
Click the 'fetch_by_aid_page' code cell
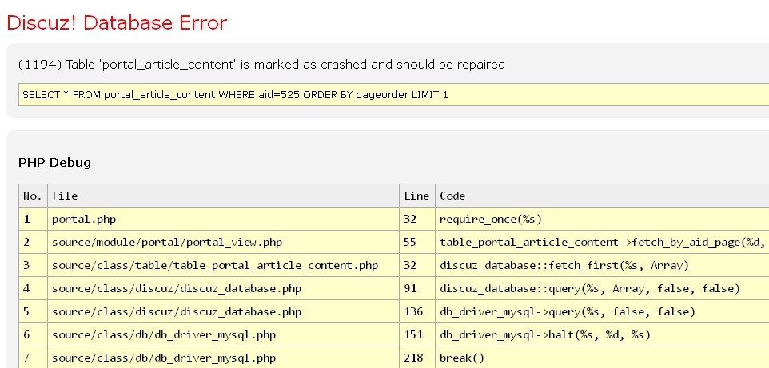click(x=602, y=242)
